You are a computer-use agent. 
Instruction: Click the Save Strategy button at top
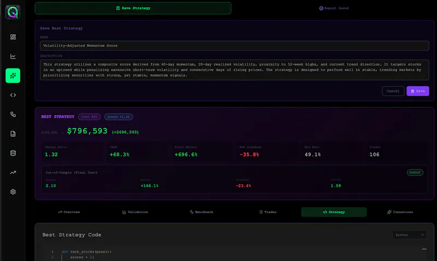coord(133,8)
